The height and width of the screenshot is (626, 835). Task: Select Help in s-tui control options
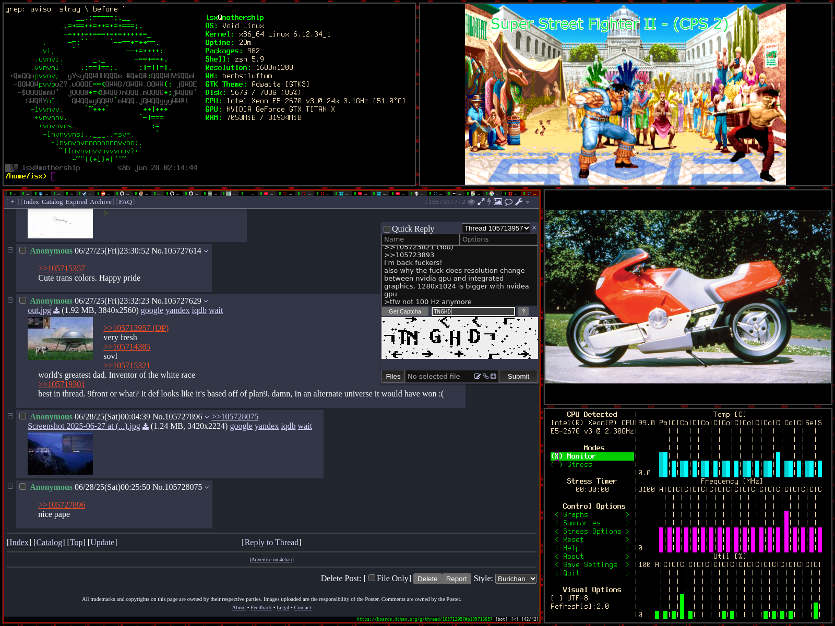click(592, 548)
